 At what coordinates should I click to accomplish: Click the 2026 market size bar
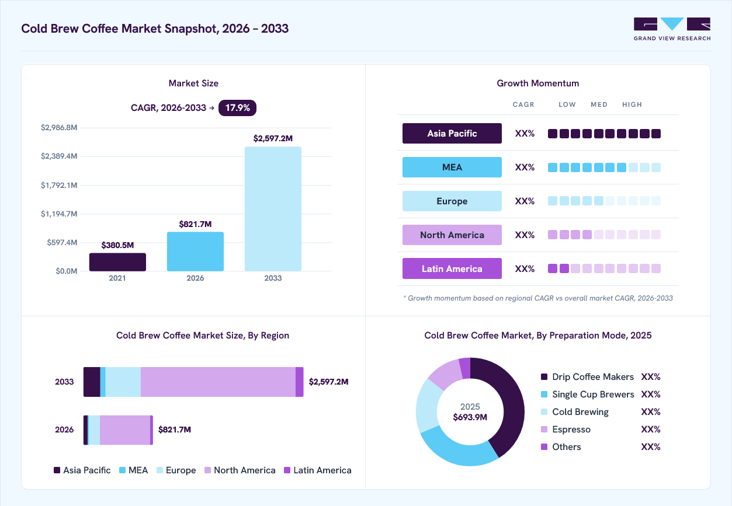[x=195, y=252]
